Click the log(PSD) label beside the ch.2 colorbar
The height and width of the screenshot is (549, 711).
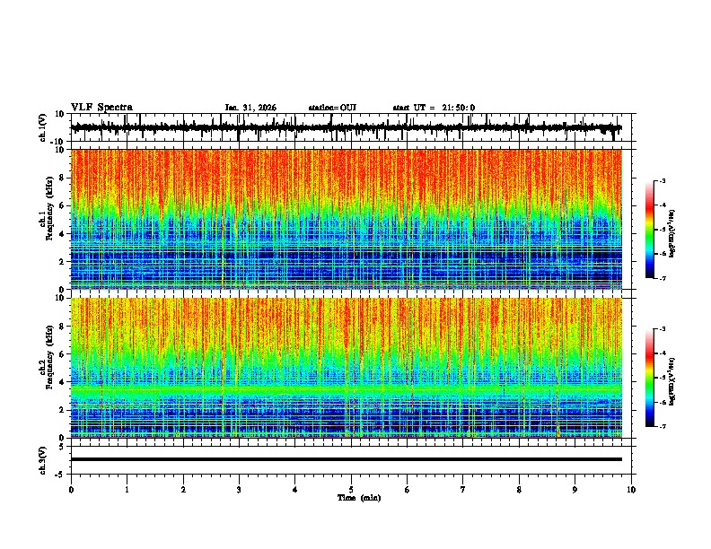point(671,381)
